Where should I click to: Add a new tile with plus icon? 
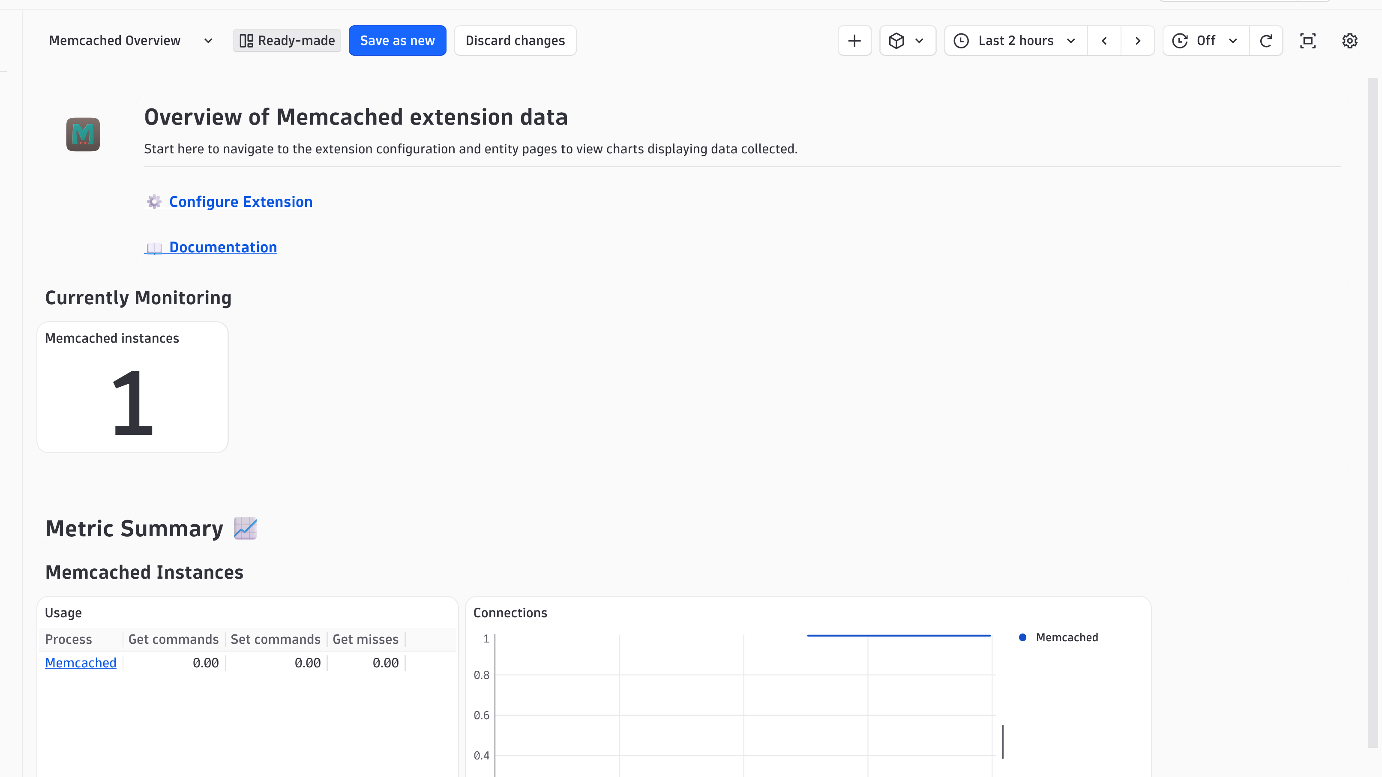pyautogui.click(x=854, y=41)
